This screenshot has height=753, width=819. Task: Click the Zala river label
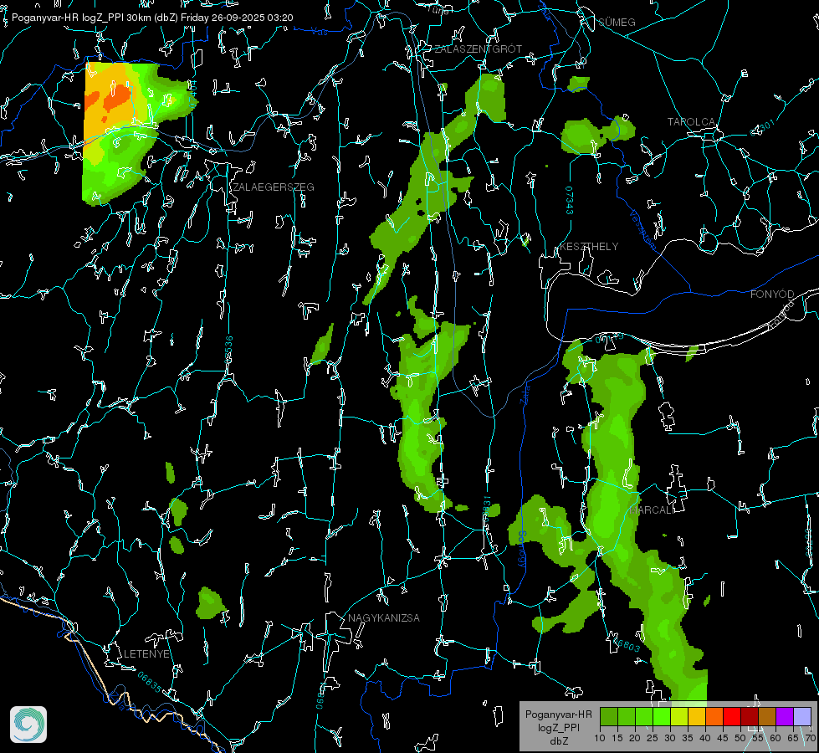point(525,395)
